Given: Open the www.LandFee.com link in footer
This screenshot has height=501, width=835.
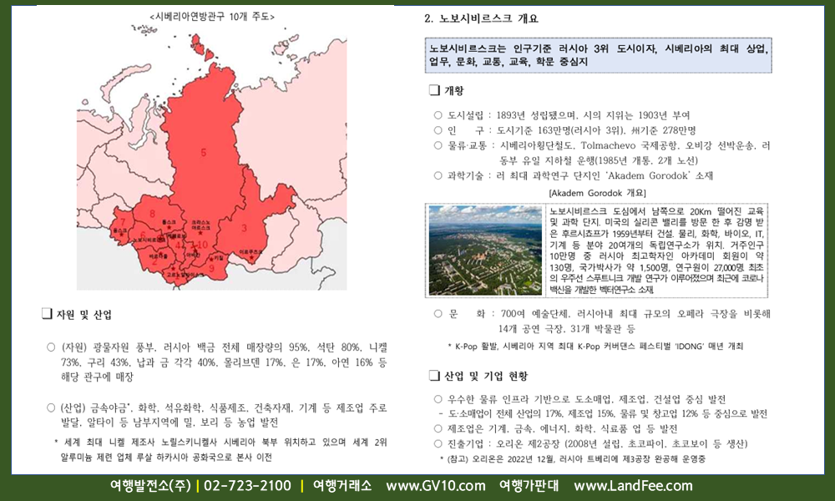Looking at the screenshot, I should pos(633,486).
